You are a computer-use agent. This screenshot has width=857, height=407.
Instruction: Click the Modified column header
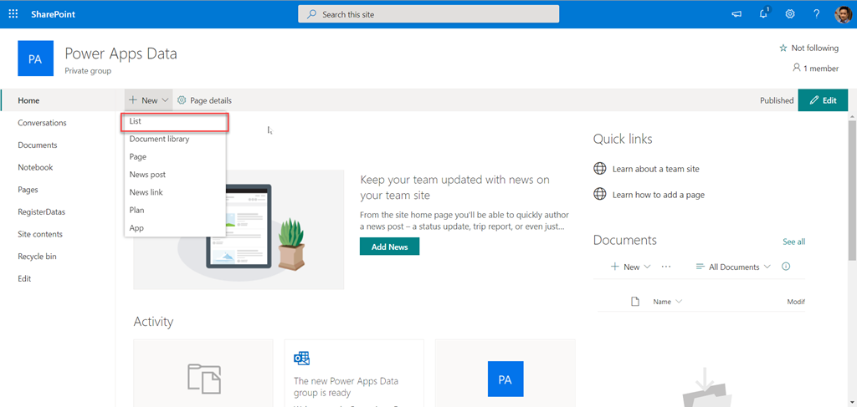click(x=796, y=302)
